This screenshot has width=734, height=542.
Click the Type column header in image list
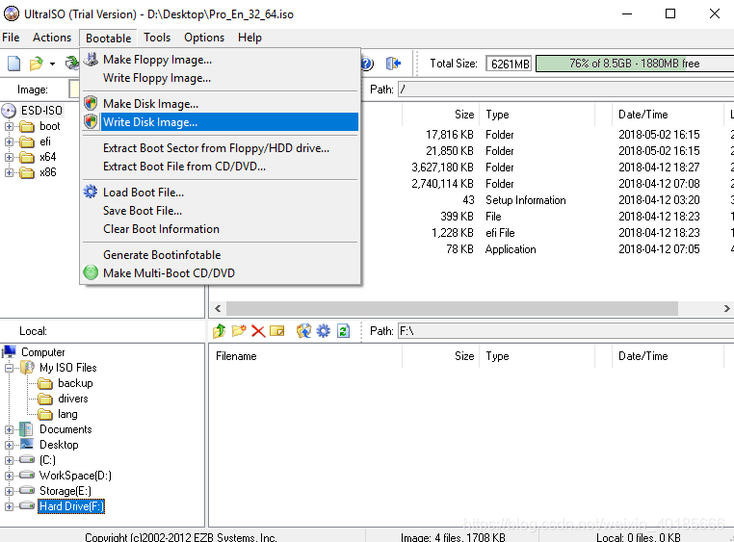(537, 115)
